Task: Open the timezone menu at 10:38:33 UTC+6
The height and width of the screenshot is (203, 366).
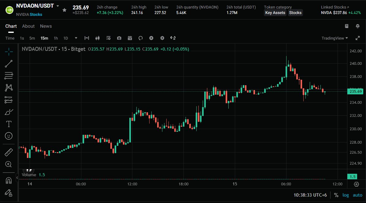Action: tap(310, 195)
